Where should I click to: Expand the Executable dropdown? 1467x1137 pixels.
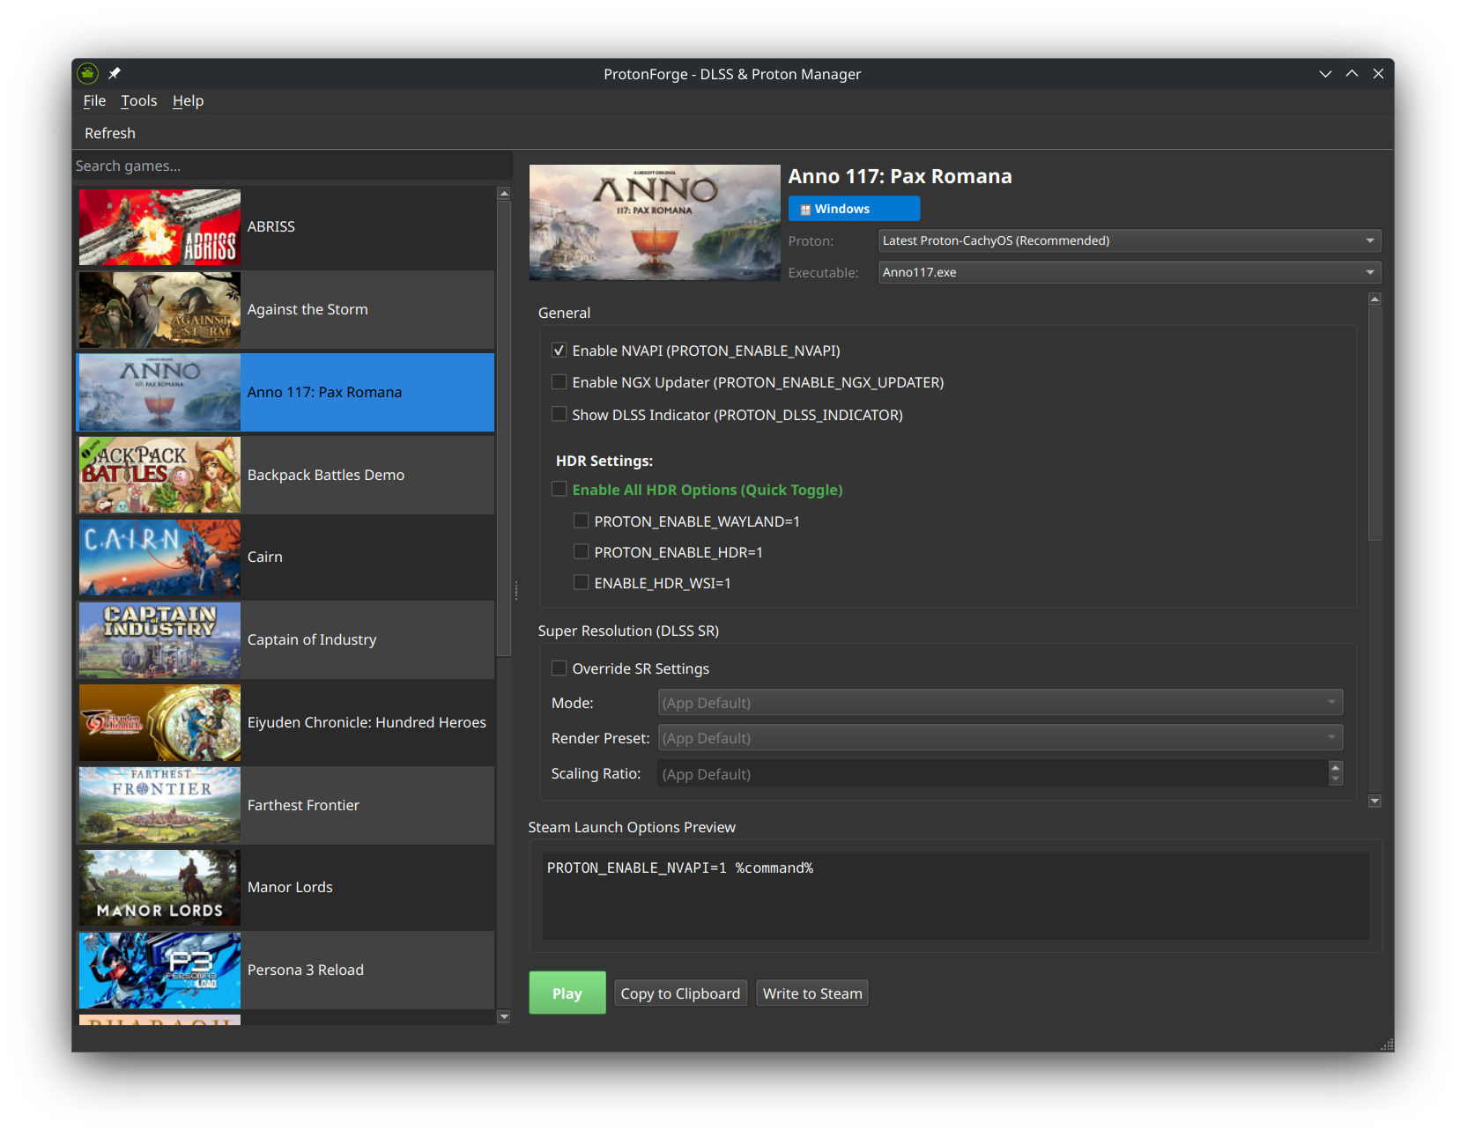tap(1129, 272)
